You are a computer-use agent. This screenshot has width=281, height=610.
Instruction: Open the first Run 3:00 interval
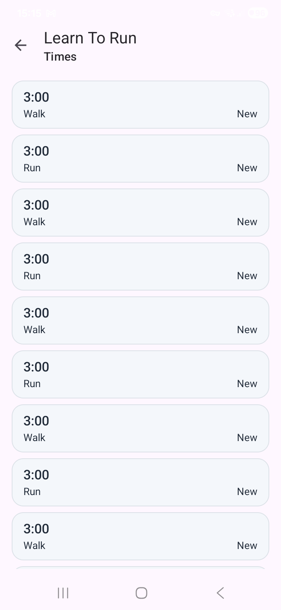pyautogui.click(x=140, y=158)
